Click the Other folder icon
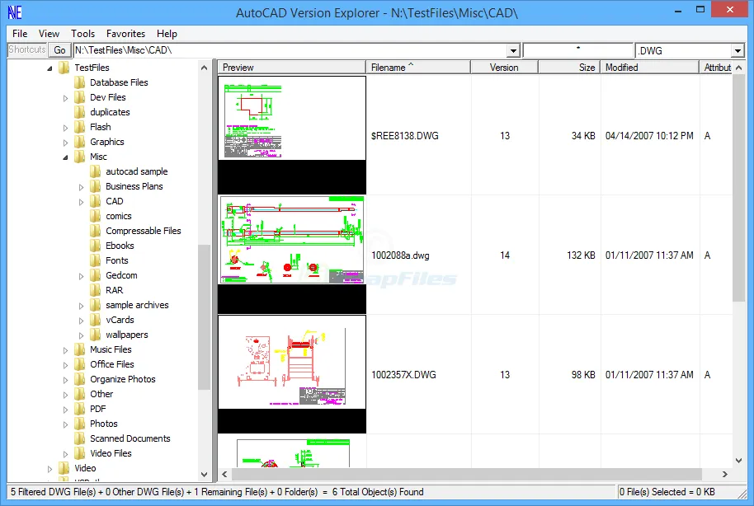Viewport: 754px width, 506px height. tap(80, 395)
